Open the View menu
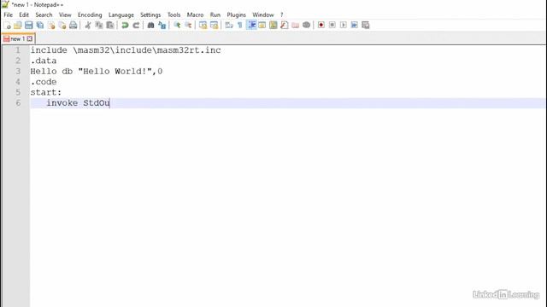The height and width of the screenshot is (307, 547). pyautogui.click(x=65, y=14)
